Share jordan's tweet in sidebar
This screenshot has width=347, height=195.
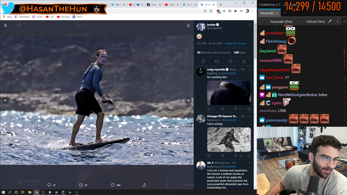244,61
